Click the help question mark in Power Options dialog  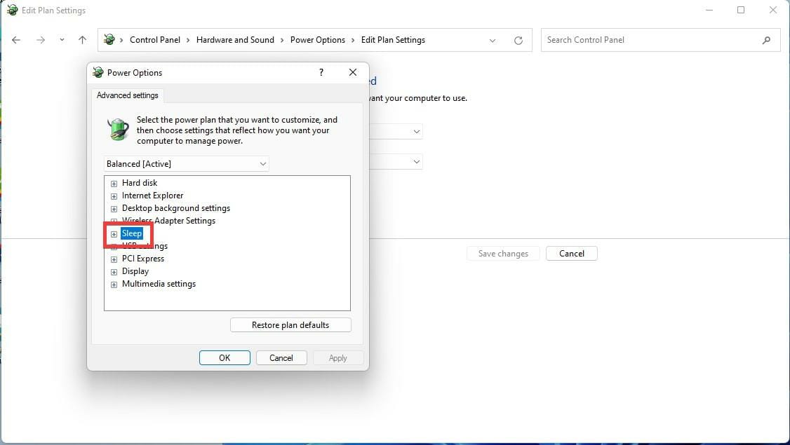coord(321,72)
